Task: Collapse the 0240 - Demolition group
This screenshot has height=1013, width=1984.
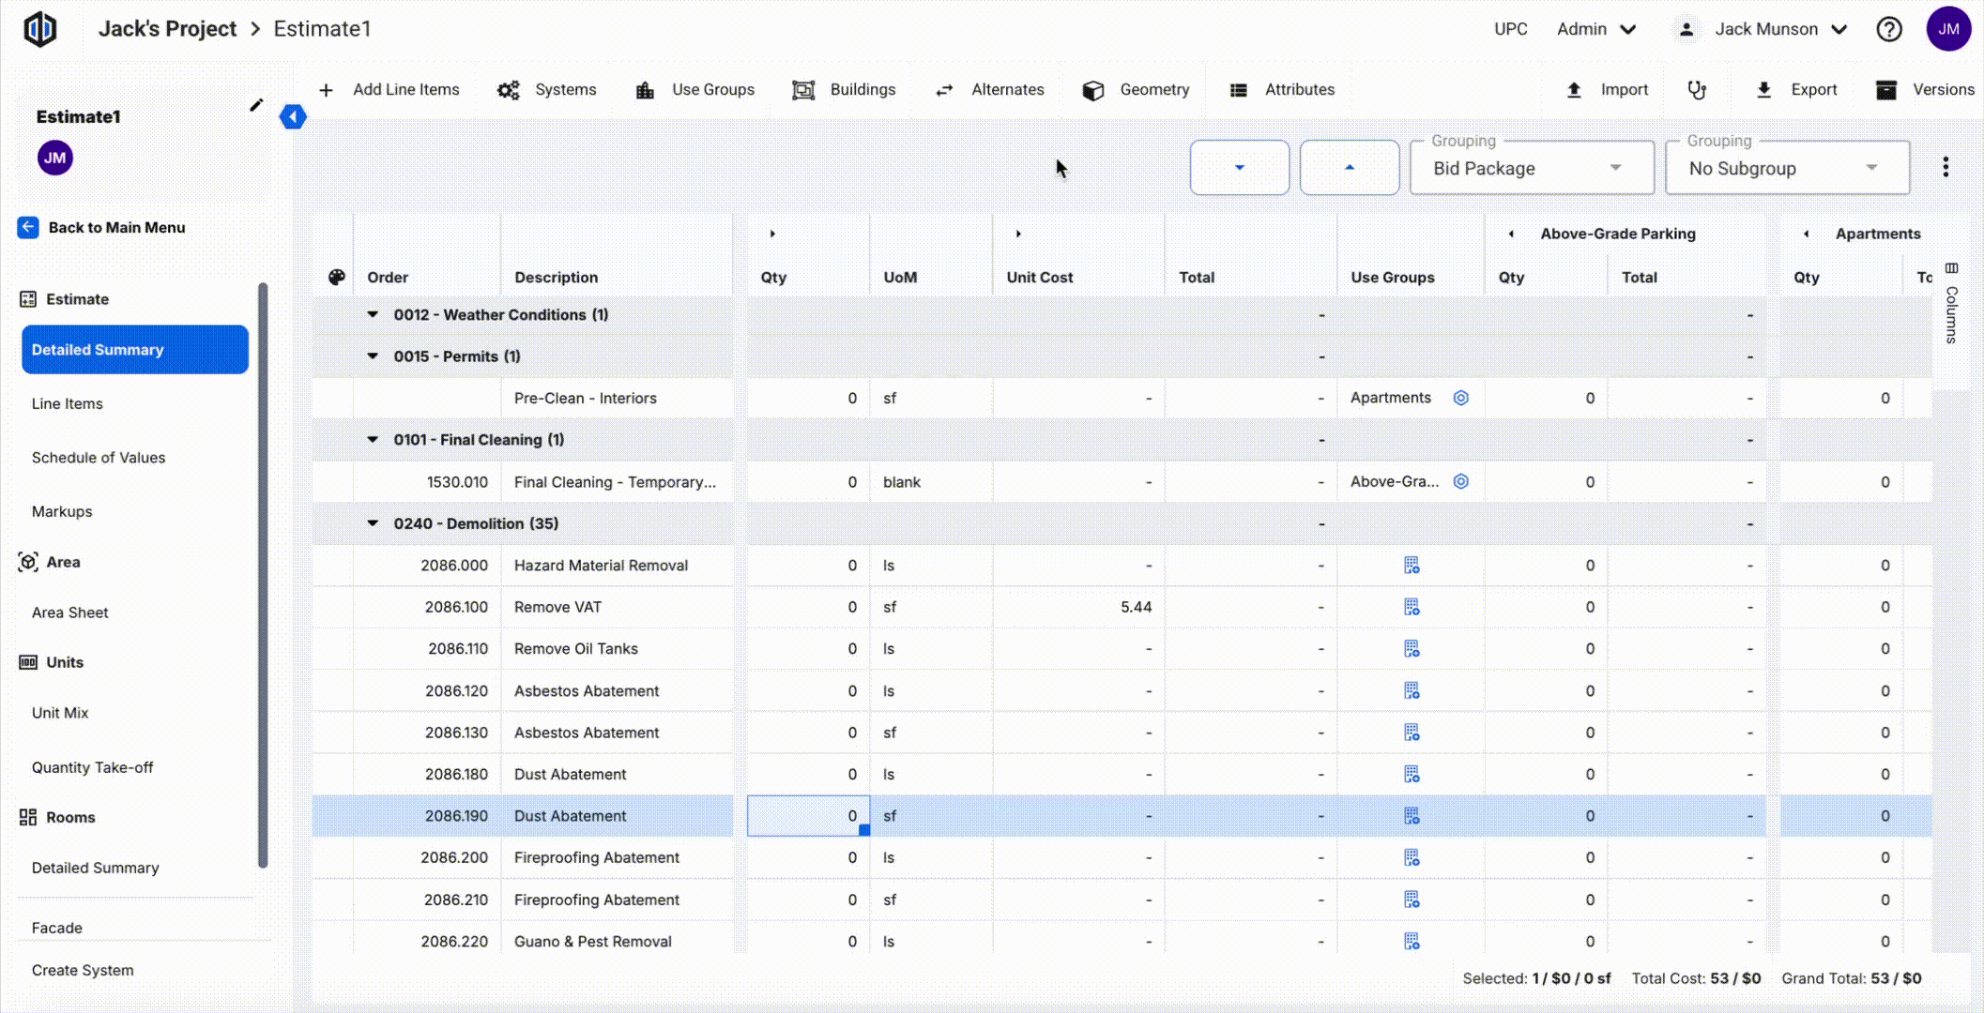Action: [x=373, y=523]
